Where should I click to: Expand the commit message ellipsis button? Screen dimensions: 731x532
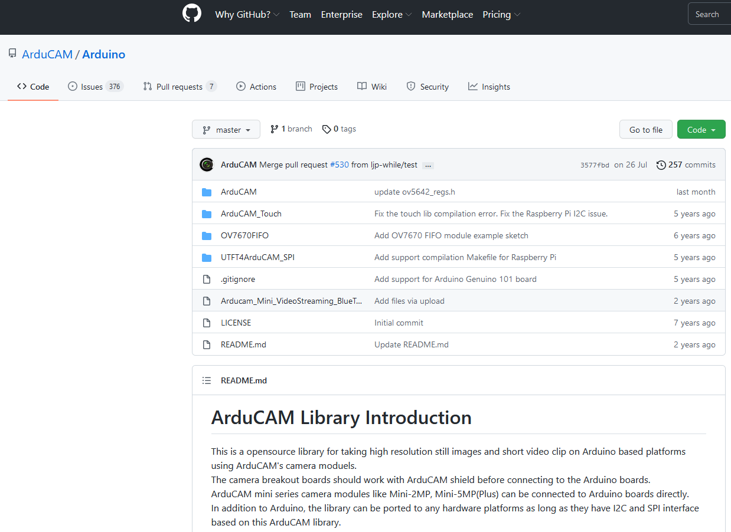(x=429, y=166)
